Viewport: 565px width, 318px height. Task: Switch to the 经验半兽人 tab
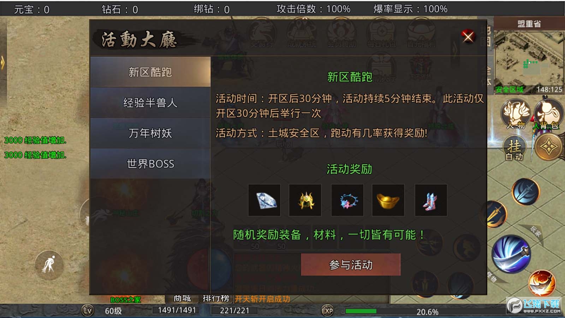coord(150,102)
